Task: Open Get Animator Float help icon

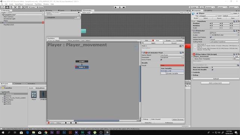Action: point(181,52)
